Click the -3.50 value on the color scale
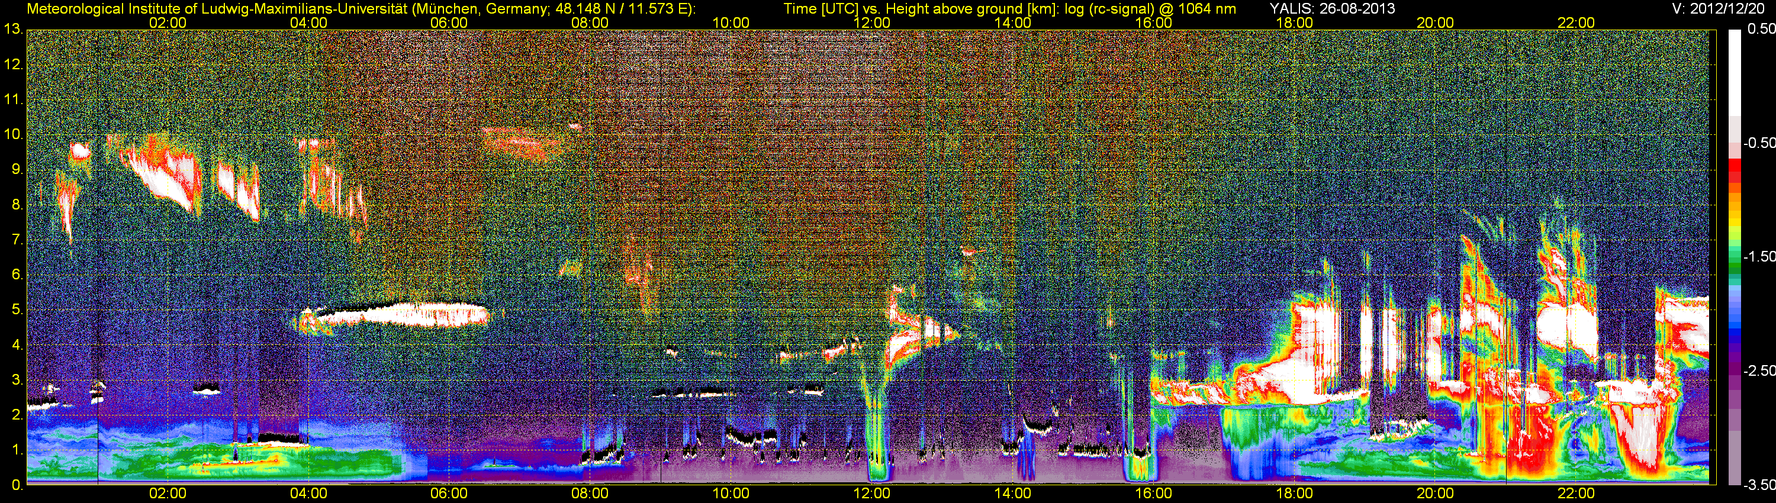The image size is (1776, 503). tap(1759, 485)
